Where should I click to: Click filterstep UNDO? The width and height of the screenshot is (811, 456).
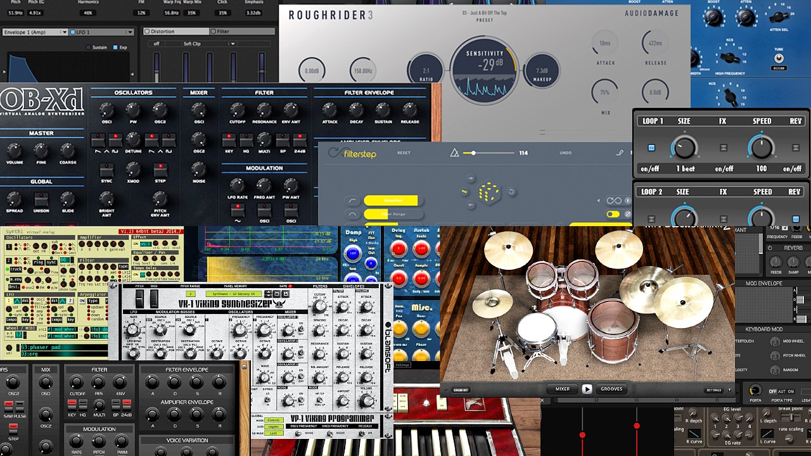pos(565,153)
